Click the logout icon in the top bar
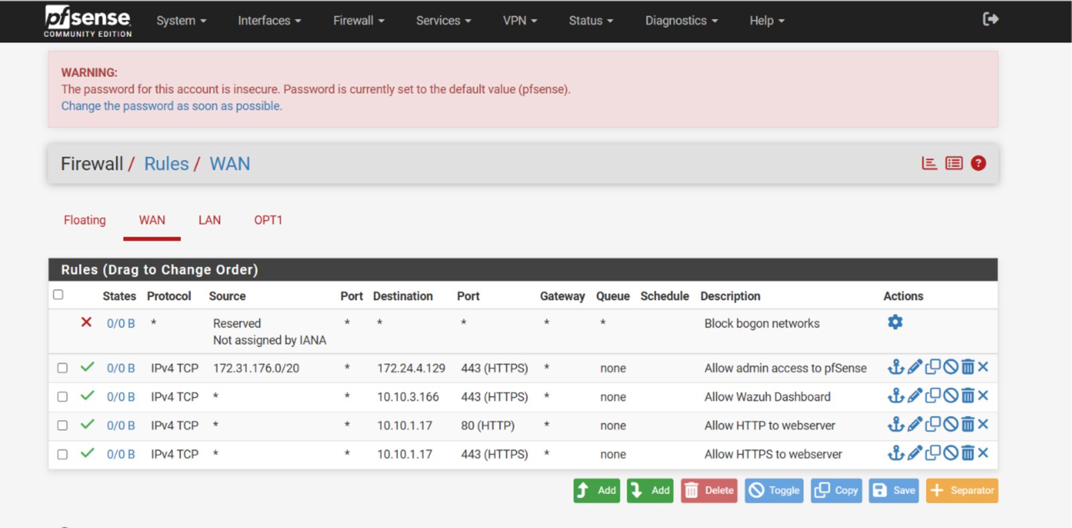Screen dimensions: 1072x528 (990, 19)
